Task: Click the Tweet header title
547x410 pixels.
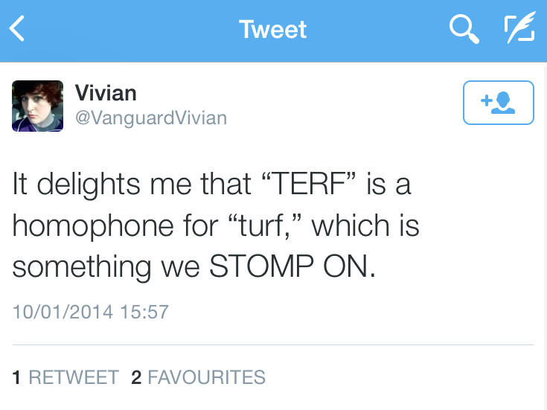Action: pos(272,30)
